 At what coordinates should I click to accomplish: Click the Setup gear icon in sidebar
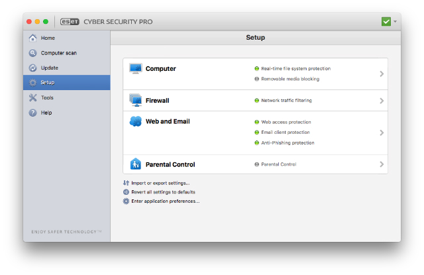[32, 83]
